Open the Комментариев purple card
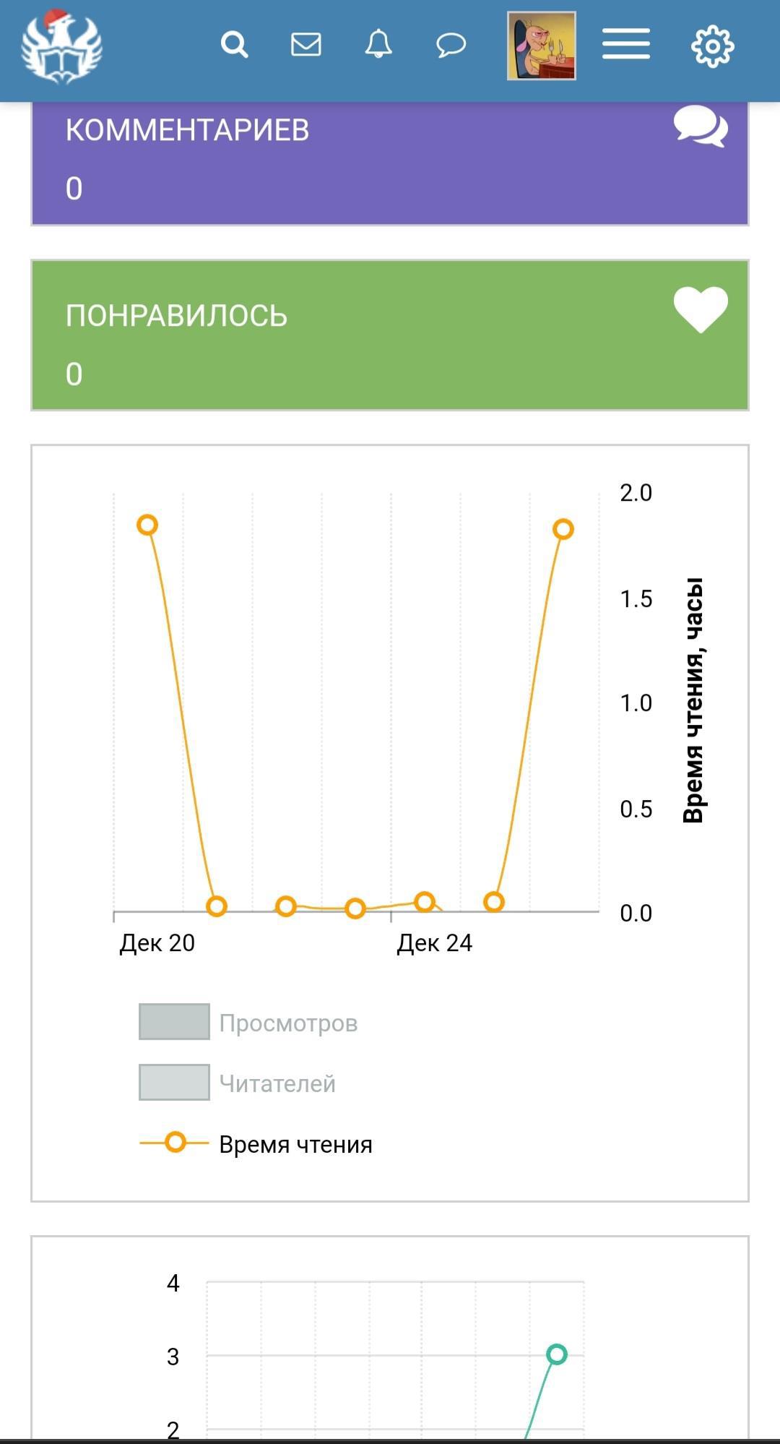This screenshot has height=1444, width=780. click(390, 163)
